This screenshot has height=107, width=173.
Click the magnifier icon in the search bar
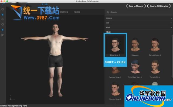coord(108,12)
